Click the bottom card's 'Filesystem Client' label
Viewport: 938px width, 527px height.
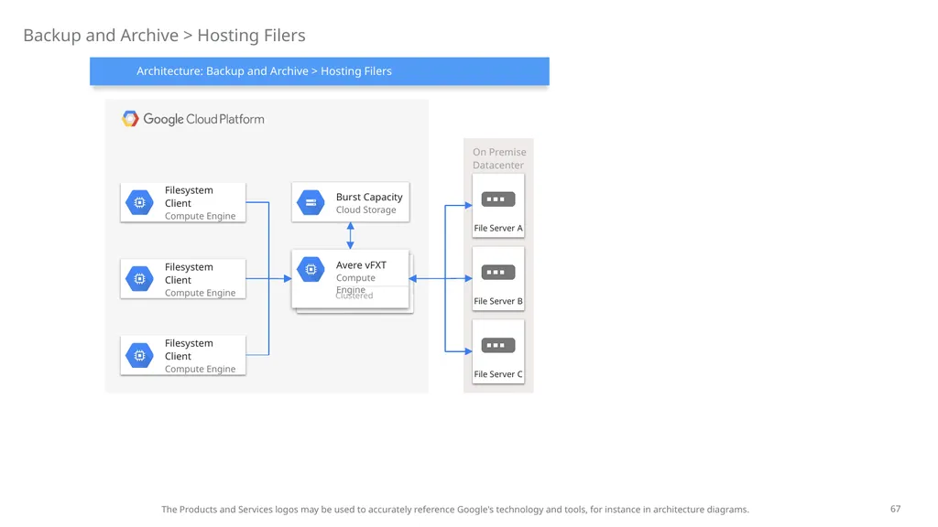189,350
